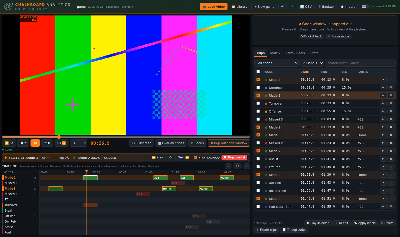This screenshot has height=237, width=400.
Task: Click the Export clips button
Action: click(x=267, y=230)
